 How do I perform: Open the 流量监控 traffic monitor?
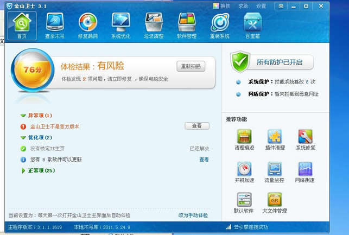pos(275,172)
